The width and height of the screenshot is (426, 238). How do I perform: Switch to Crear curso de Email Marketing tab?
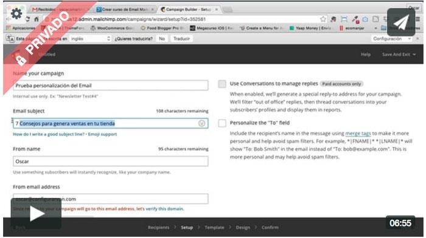point(124,10)
